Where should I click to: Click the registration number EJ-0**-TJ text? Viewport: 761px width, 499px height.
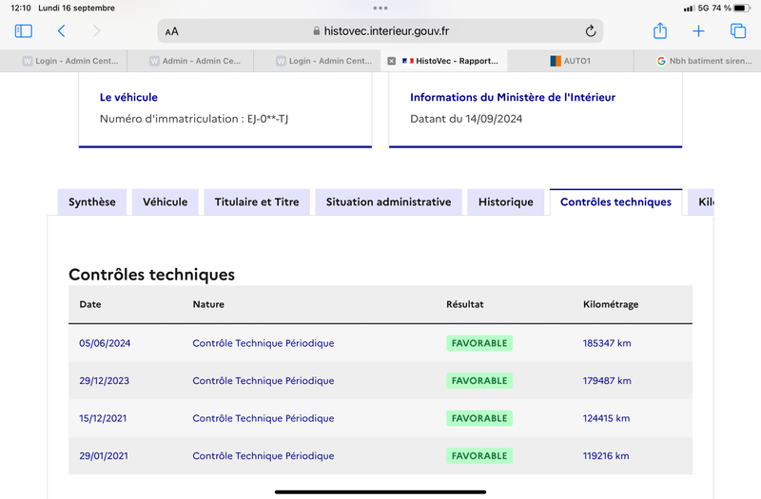pos(267,119)
